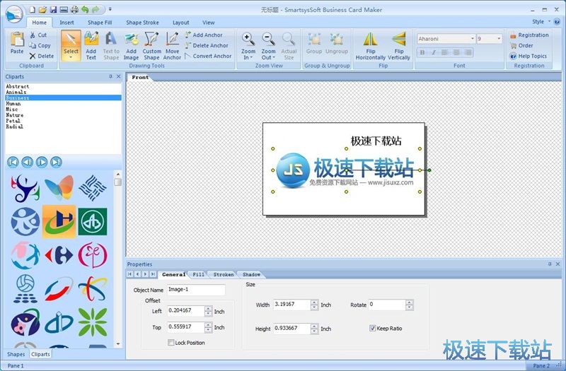Choose the Add Text tool
This screenshot has width=566, height=371.
tap(91, 45)
